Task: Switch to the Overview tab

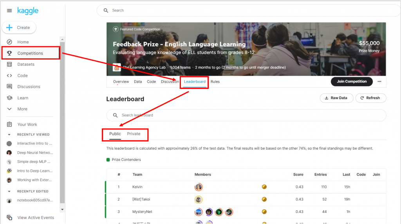Action: point(121,81)
